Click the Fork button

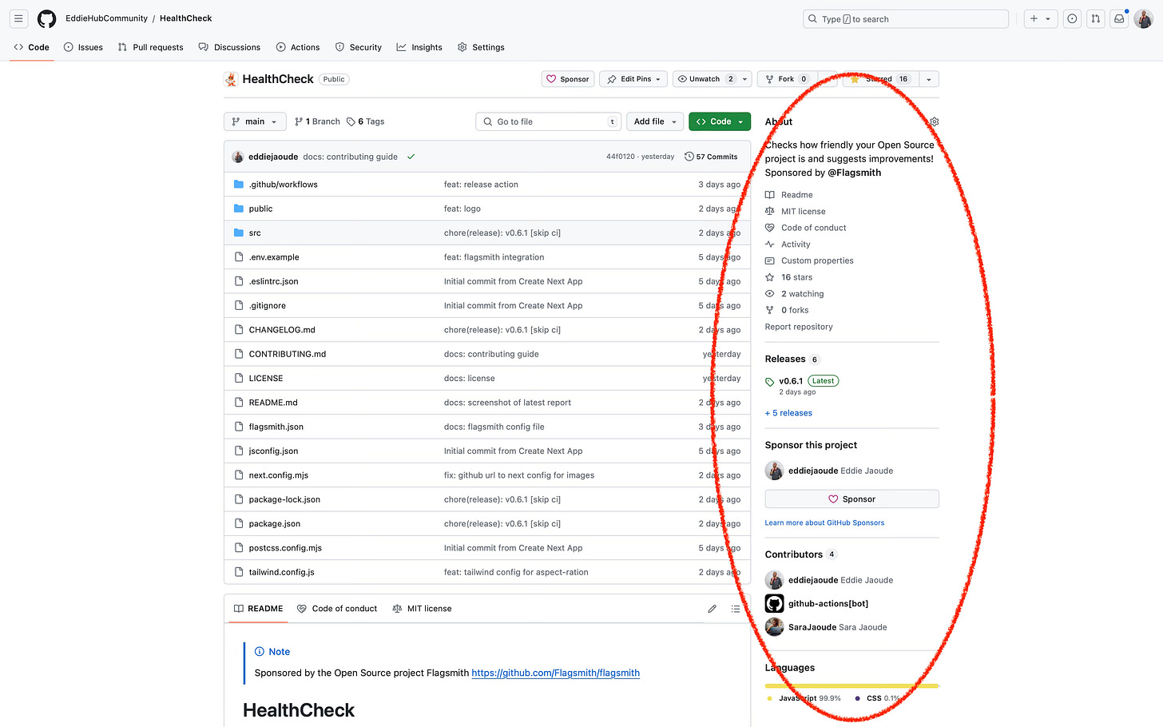786,79
